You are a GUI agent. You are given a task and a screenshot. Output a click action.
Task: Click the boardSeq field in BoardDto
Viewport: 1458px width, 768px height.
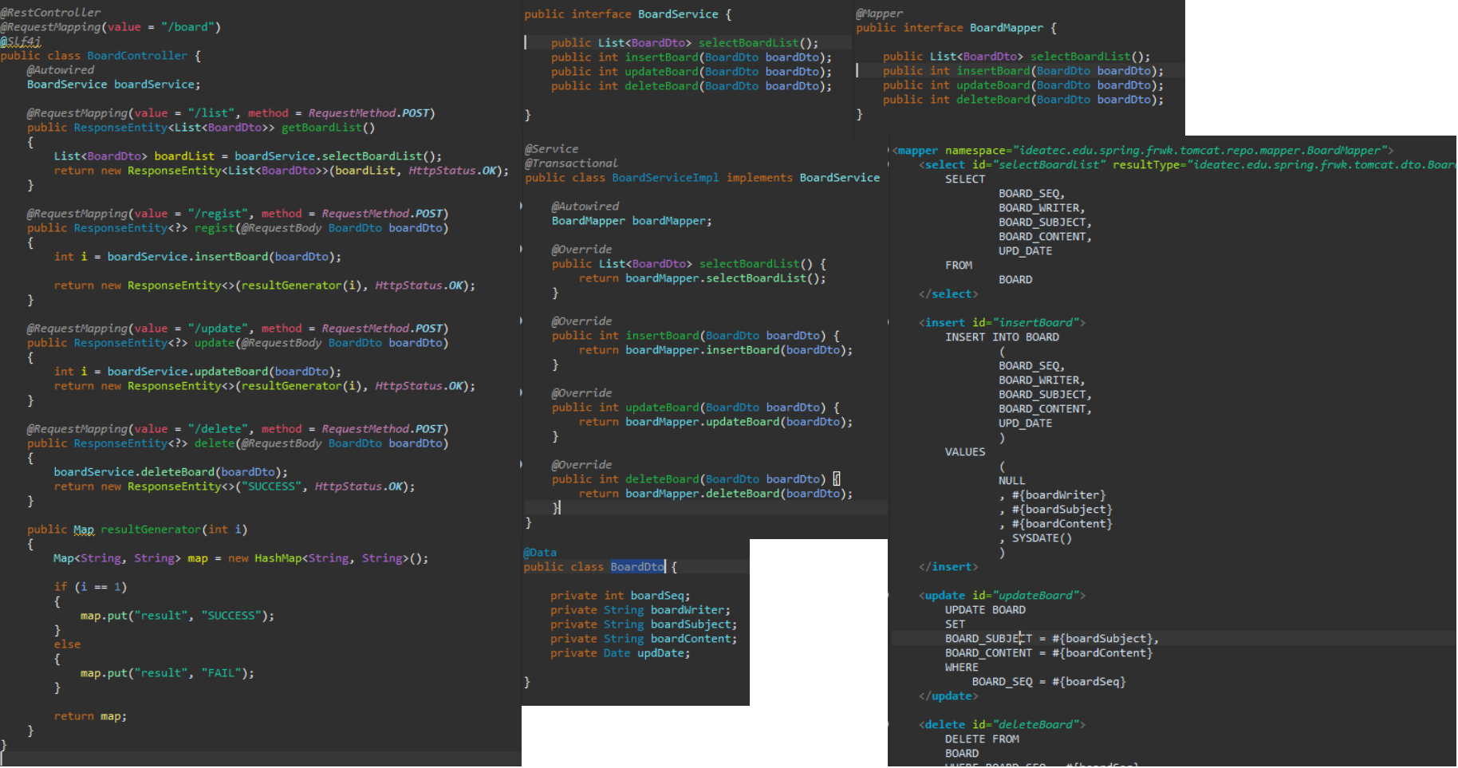[660, 596]
